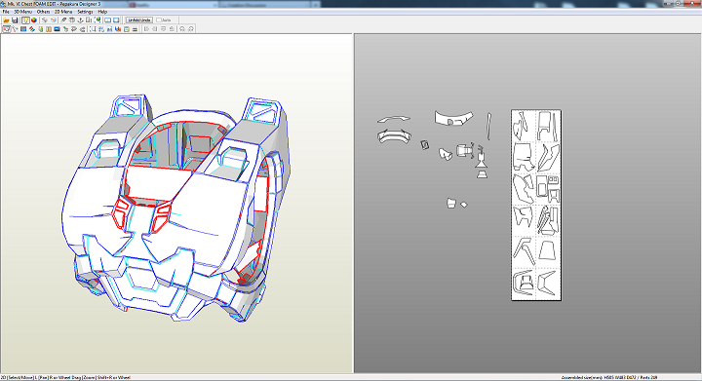Open the Others menu

pyautogui.click(x=44, y=12)
